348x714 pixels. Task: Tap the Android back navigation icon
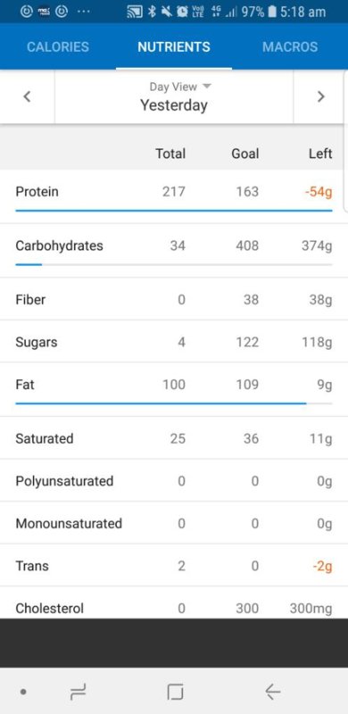point(272,693)
